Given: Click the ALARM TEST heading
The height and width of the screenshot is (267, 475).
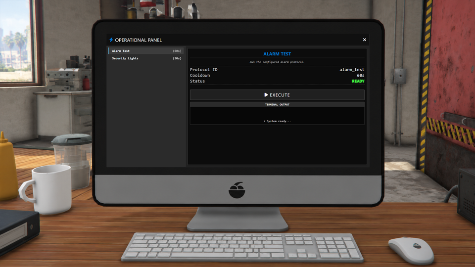Looking at the screenshot, I should coord(277,54).
